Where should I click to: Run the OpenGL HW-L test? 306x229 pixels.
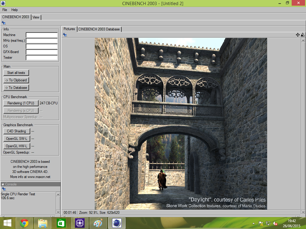(x=17, y=146)
